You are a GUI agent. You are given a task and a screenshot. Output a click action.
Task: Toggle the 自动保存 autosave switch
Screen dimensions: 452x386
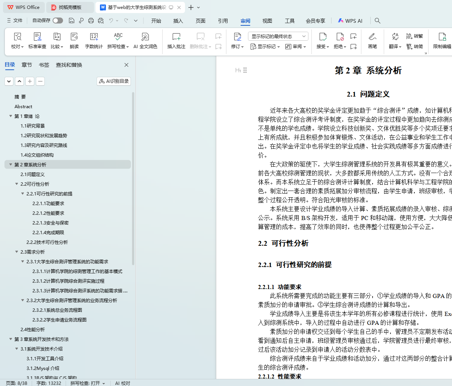coord(58,21)
